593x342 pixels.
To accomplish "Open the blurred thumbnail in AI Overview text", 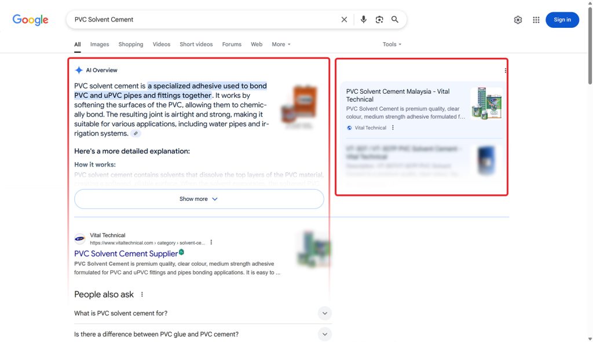I will click(x=299, y=106).
